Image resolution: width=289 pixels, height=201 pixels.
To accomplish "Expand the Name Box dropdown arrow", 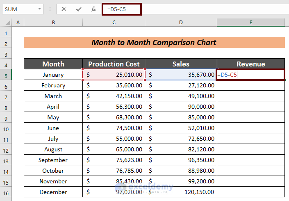I will (x=40, y=9).
